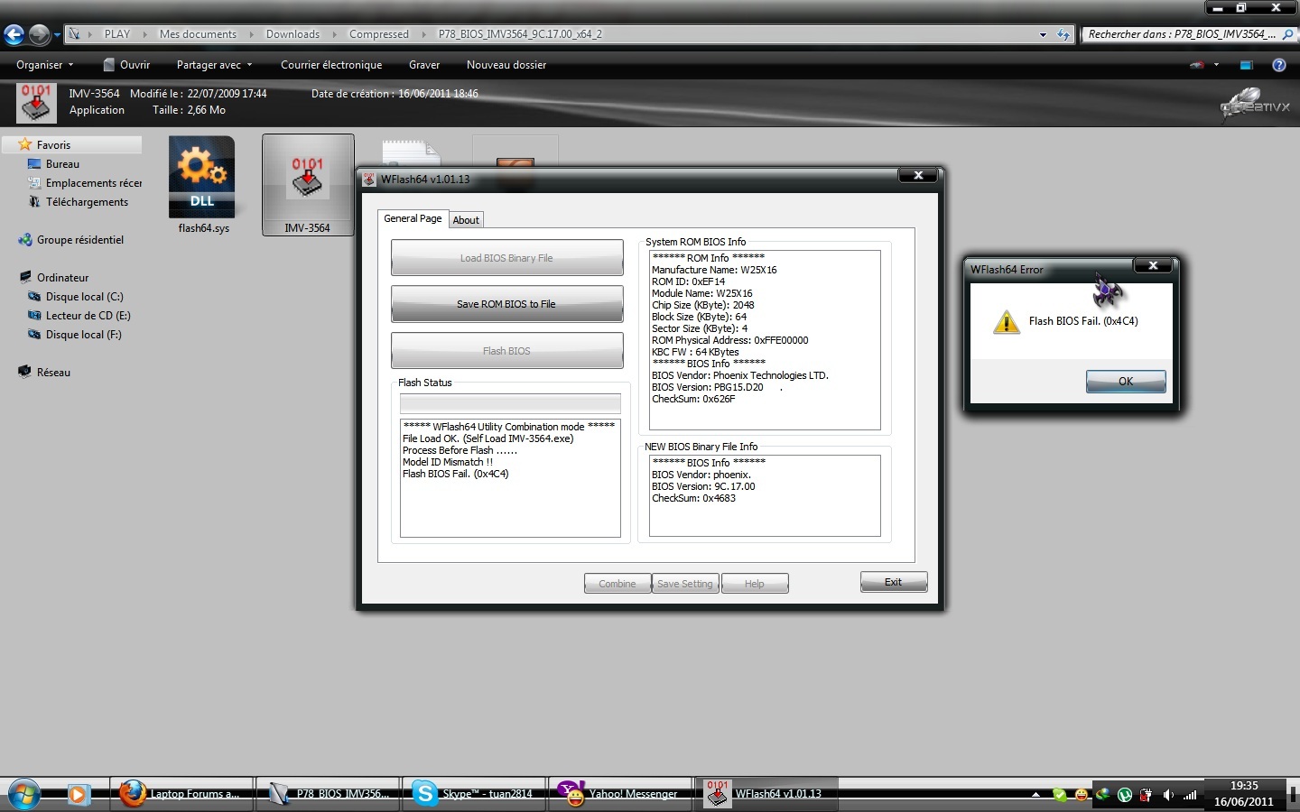
Task: Click the Model ID Mismatch log line
Action: coord(448,462)
